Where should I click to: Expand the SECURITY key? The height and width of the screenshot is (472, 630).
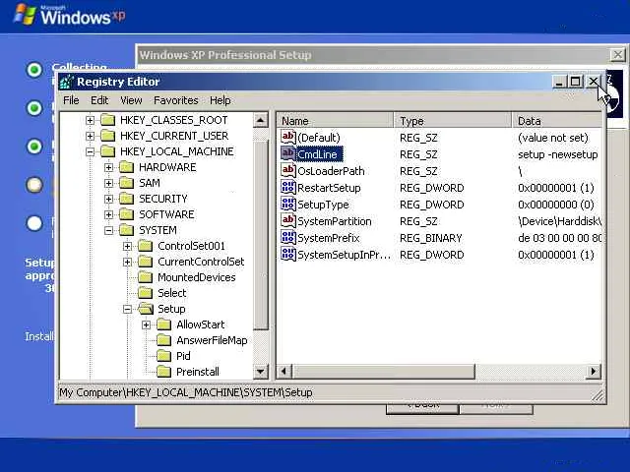tap(108, 199)
